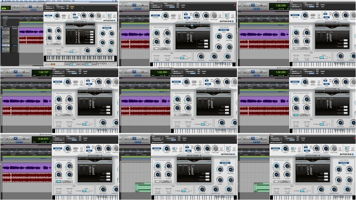
Task: Click the Variation knob in the Soprano frame
Action: [102, 42]
